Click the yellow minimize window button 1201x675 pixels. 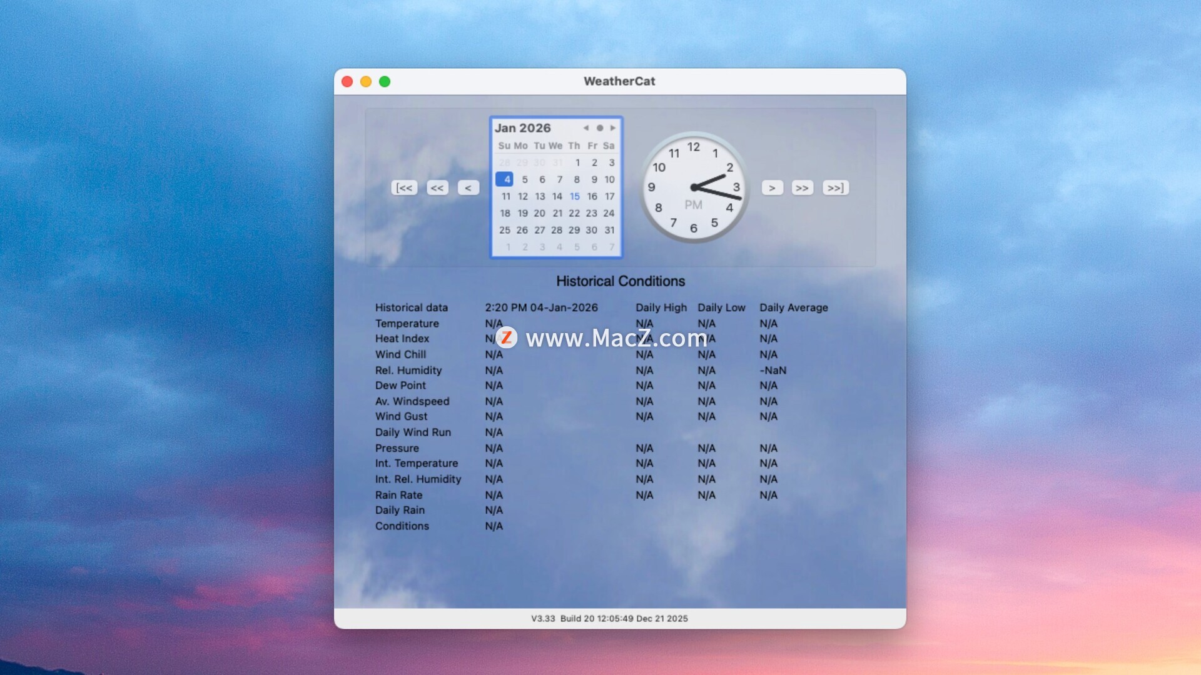pyautogui.click(x=366, y=82)
